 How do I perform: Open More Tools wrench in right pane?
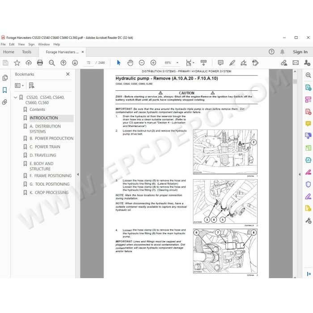coord(308,221)
